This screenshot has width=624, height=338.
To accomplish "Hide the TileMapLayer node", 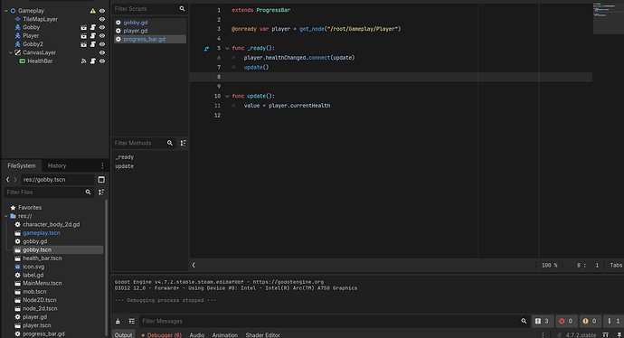I will coord(102,19).
